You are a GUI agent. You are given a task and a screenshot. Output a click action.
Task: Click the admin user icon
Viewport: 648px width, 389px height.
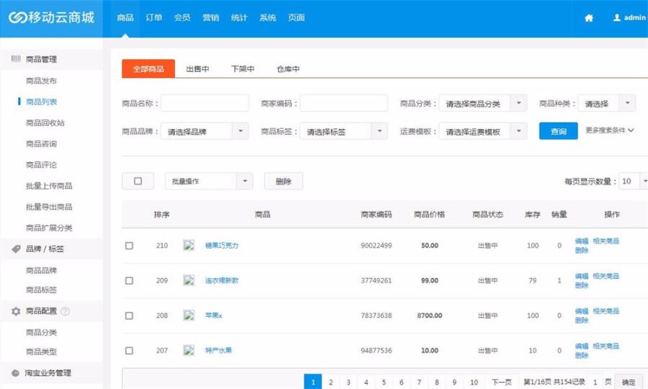point(616,17)
